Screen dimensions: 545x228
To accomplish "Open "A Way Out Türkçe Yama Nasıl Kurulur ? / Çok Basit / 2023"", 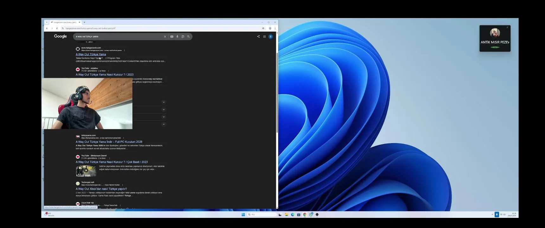I will (112, 162).
